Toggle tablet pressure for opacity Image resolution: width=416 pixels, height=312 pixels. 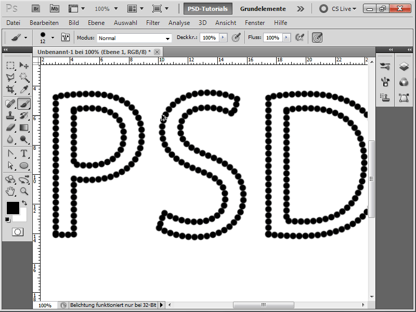236,37
